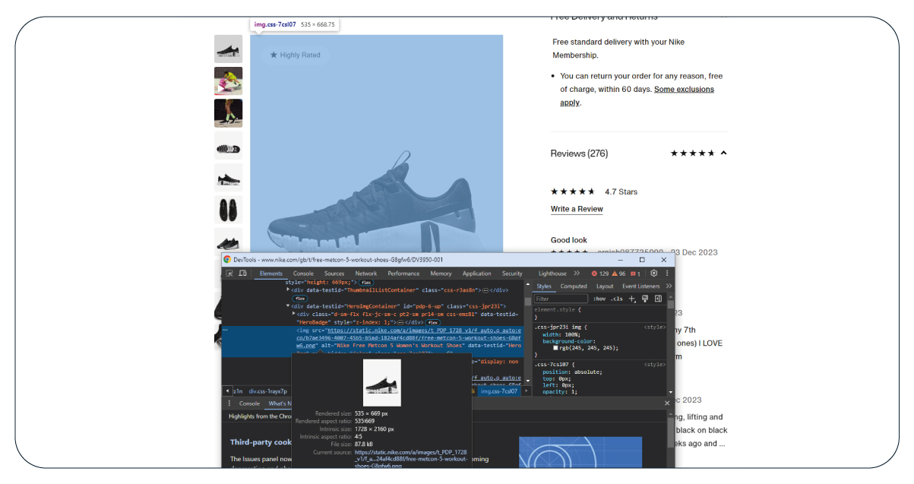Screen dimensions: 914x484
Task: Activate the inspect element picker in DevTools
Action: pyautogui.click(x=229, y=274)
